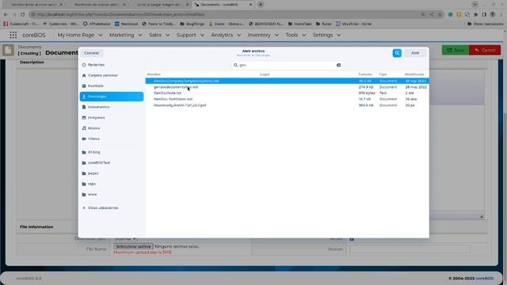Open Vídeos in the sidebar
Viewport: 507px width, 285px height.
[112, 139]
